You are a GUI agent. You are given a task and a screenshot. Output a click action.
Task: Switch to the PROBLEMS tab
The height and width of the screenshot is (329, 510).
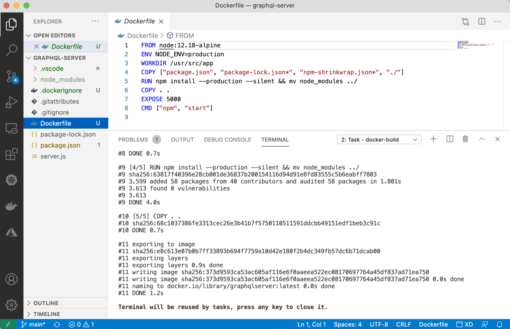tap(133, 140)
